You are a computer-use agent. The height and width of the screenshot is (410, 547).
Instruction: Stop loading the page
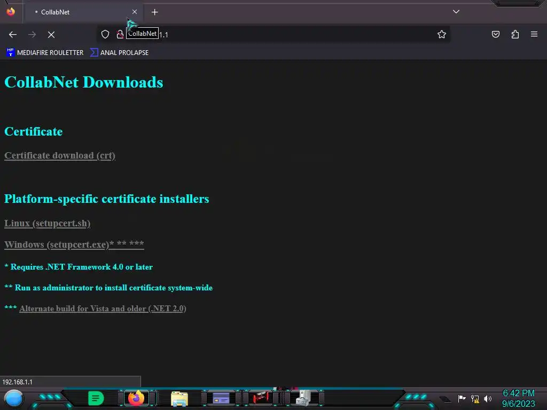51,35
